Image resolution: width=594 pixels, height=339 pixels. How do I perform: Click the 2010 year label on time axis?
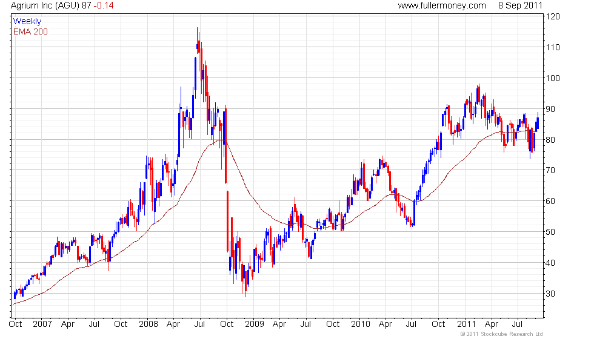click(360, 324)
